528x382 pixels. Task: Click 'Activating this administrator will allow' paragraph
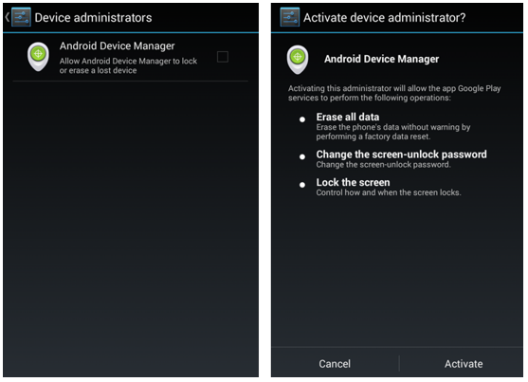click(x=394, y=93)
